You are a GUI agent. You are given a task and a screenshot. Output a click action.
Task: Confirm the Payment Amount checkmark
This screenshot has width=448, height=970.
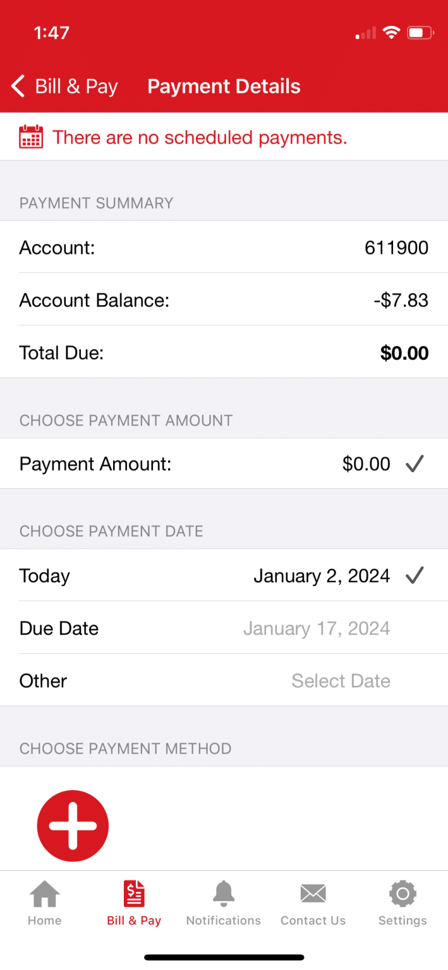415,464
